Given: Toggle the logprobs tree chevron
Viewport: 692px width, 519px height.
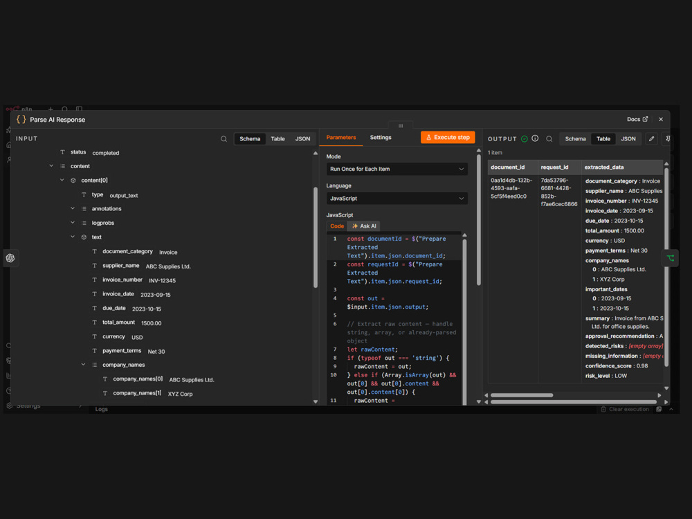Looking at the screenshot, I should click(73, 222).
